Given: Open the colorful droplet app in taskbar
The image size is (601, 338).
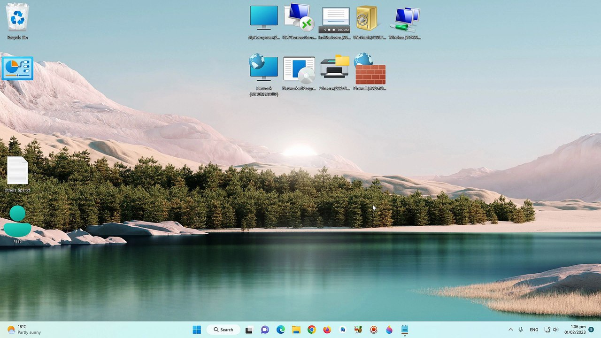Looking at the screenshot, I should click(x=389, y=330).
